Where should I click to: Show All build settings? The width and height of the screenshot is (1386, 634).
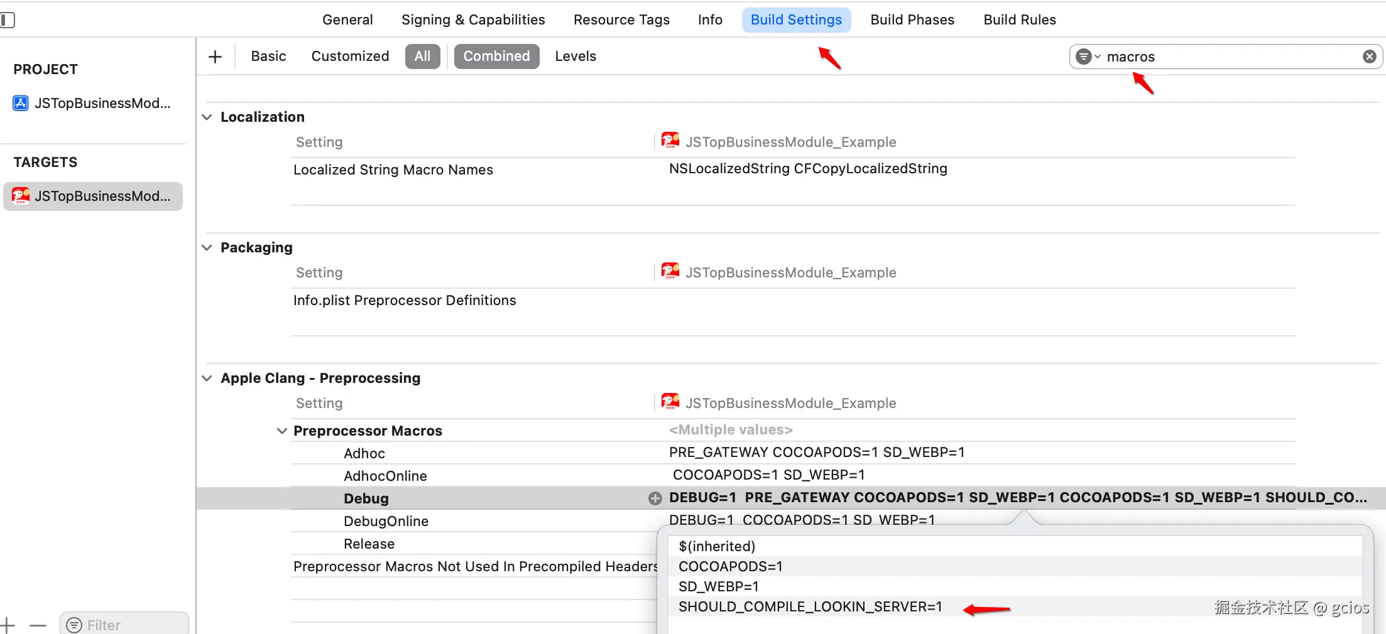click(423, 56)
